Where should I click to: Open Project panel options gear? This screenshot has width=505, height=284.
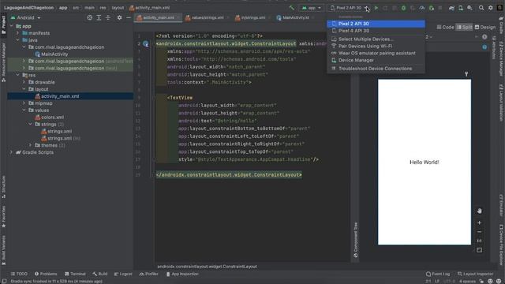(x=119, y=17)
